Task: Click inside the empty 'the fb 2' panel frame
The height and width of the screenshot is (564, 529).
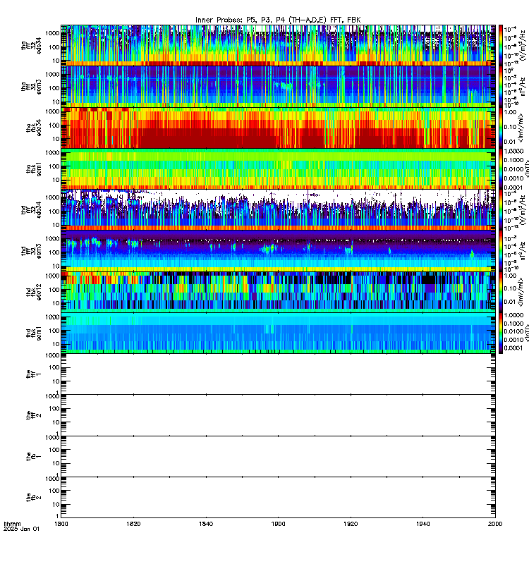Action: click(278, 498)
